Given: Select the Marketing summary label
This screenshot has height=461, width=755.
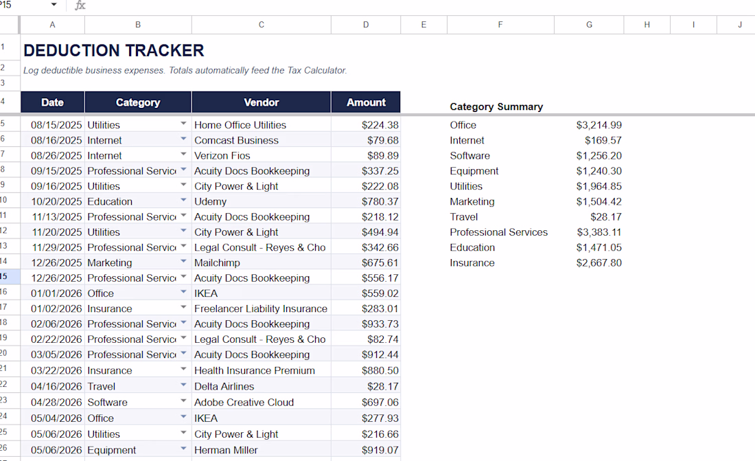Looking at the screenshot, I should [x=472, y=201].
